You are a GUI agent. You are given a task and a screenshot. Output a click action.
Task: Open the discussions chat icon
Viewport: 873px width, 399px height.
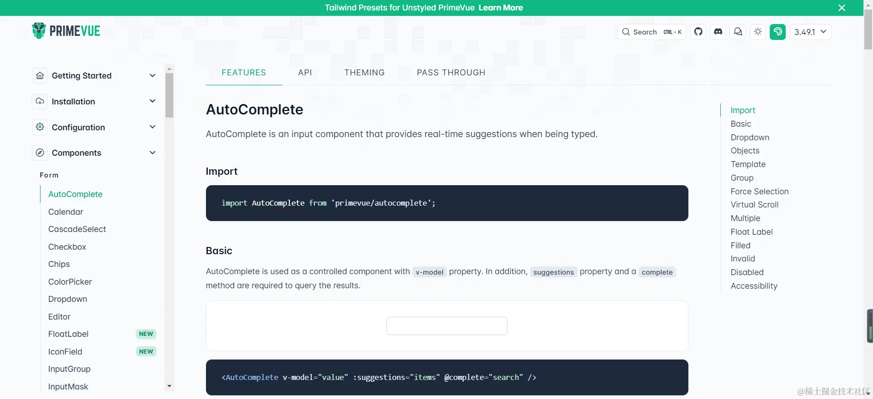(738, 32)
